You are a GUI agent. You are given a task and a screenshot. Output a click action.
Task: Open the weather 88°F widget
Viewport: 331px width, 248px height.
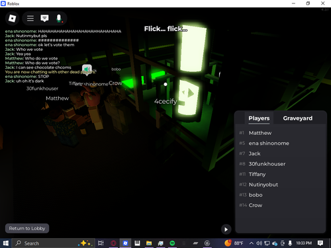[x=234, y=243]
